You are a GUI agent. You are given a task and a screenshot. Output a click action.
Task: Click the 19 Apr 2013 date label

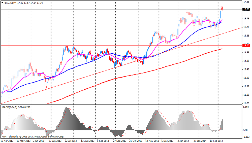point(7,141)
